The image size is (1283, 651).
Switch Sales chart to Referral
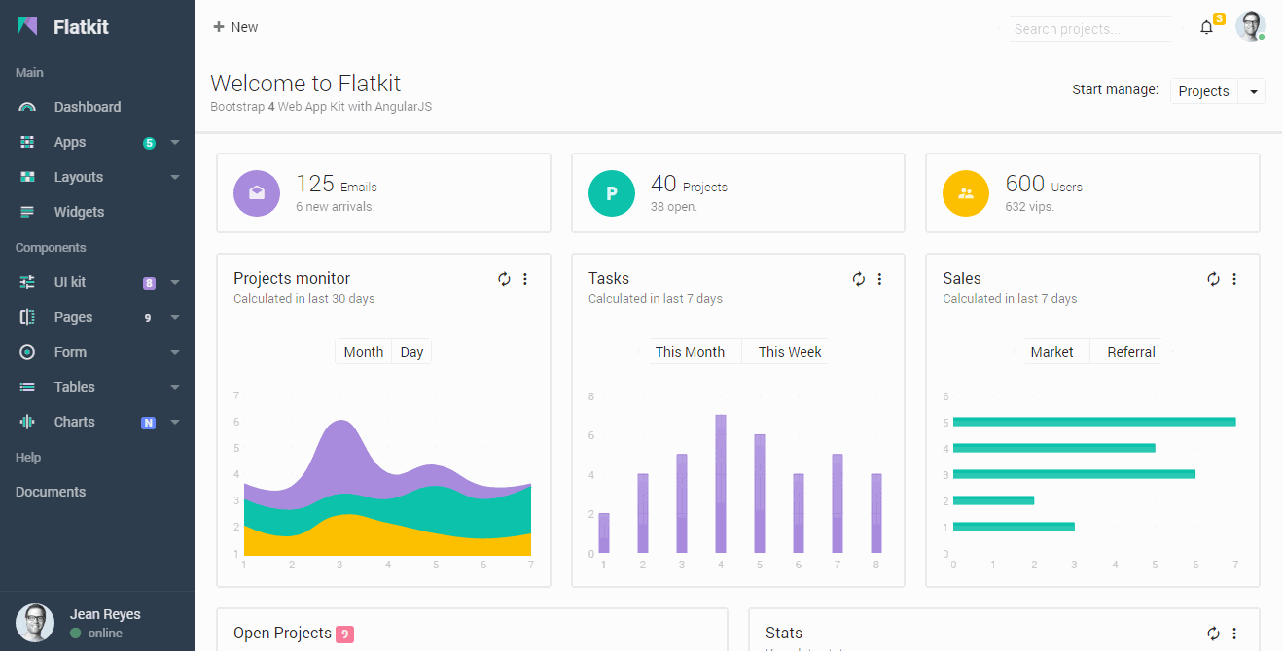point(1132,351)
